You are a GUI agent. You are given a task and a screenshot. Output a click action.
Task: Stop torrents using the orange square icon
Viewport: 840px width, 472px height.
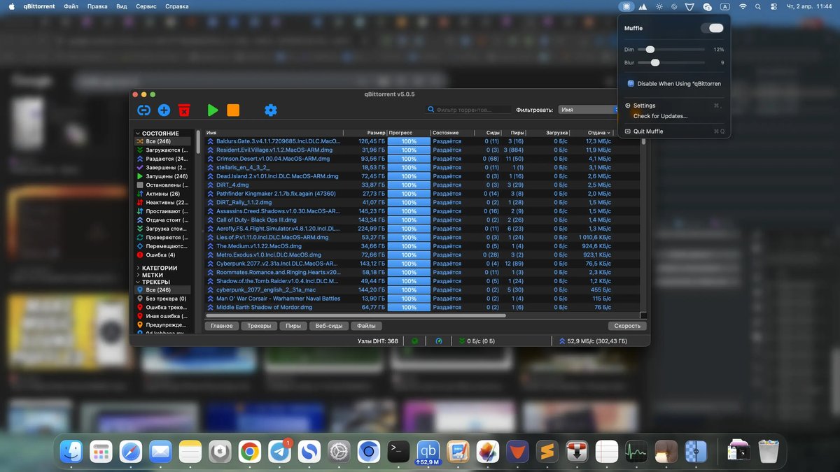click(x=233, y=110)
